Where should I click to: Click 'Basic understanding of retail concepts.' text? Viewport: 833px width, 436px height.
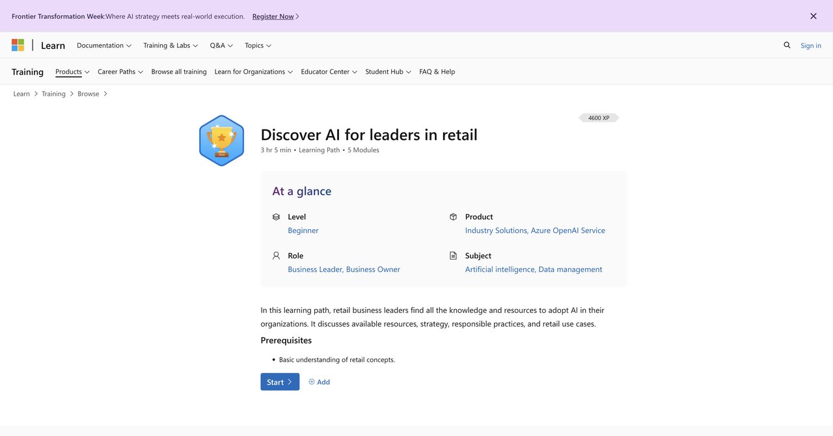tap(337, 360)
